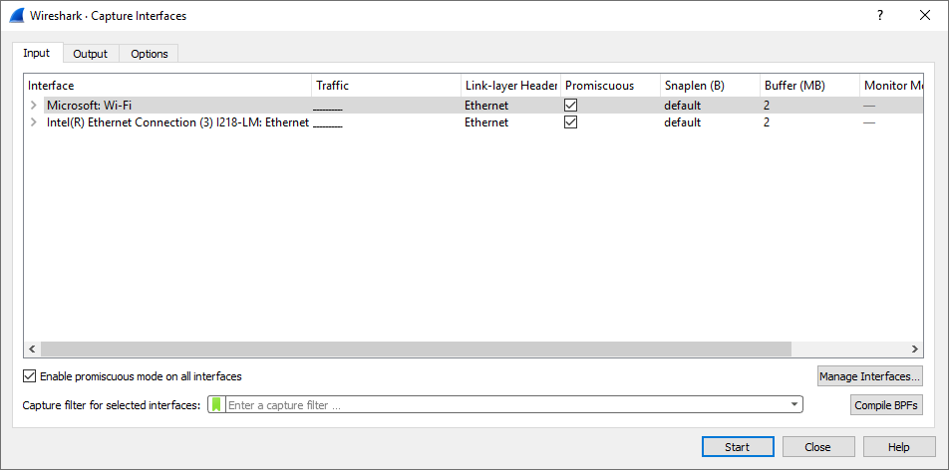The height and width of the screenshot is (470, 949).
Task: Click buffer value 2 in Wi-Fi row
Action: coord(767,106)
